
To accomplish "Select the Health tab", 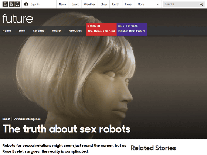I will click(57, 31).
